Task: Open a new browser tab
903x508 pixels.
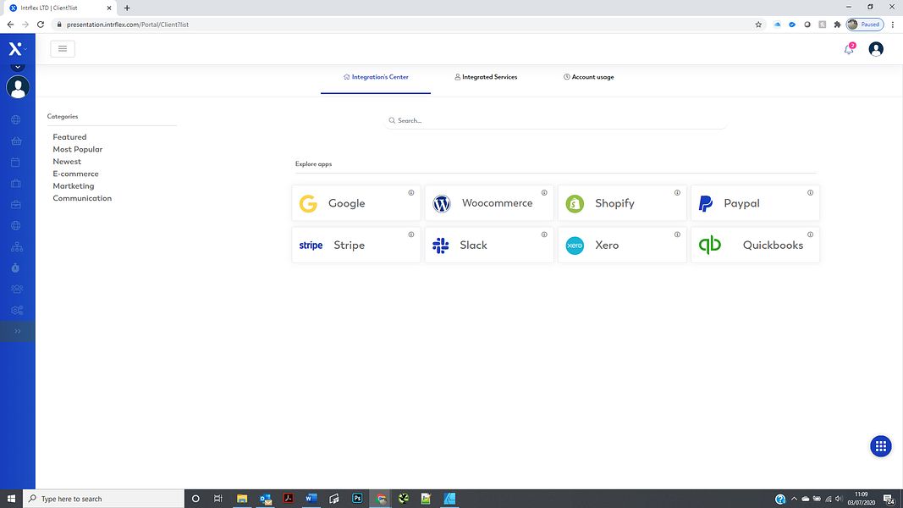Action: pyautogui.click(x=127, y=8)
